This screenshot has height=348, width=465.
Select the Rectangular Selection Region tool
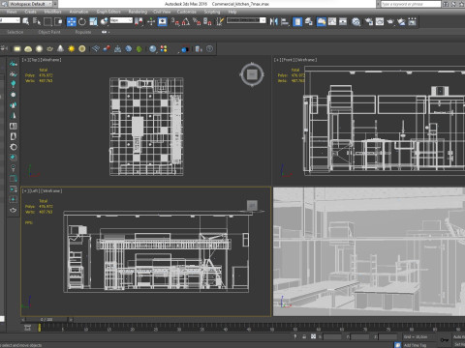point(47,22)
